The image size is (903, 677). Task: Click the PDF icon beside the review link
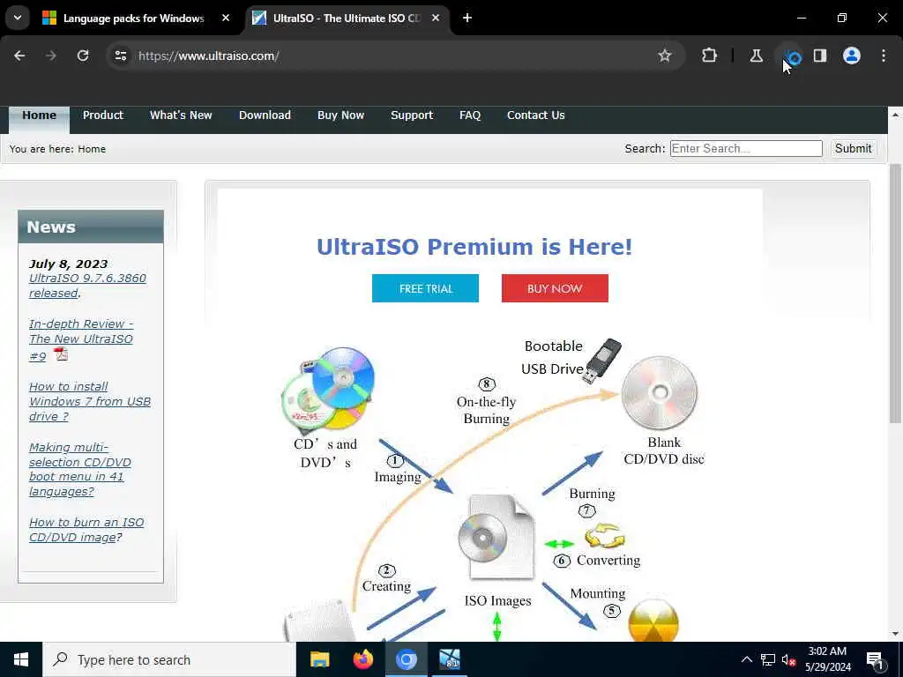pos(61,354)
